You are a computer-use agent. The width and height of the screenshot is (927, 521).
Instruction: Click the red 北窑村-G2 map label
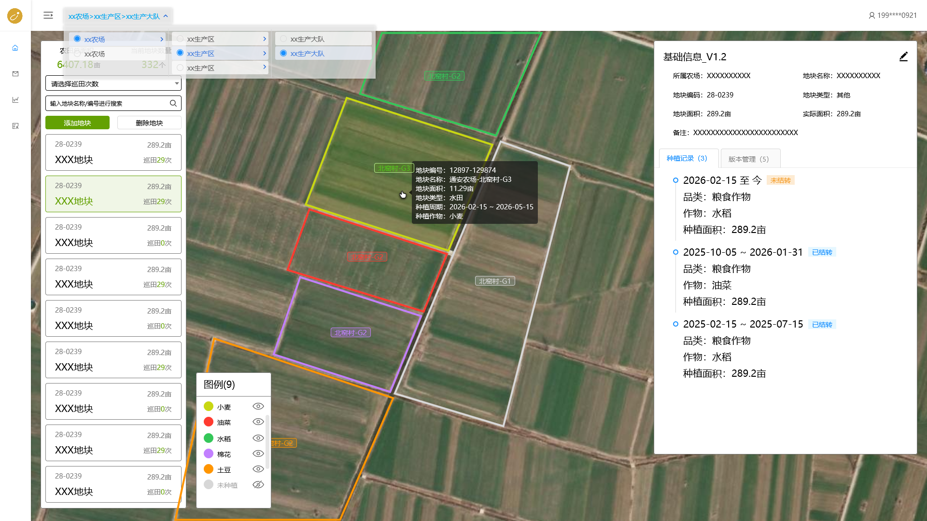pyautogui.click(x=367, y=257)
